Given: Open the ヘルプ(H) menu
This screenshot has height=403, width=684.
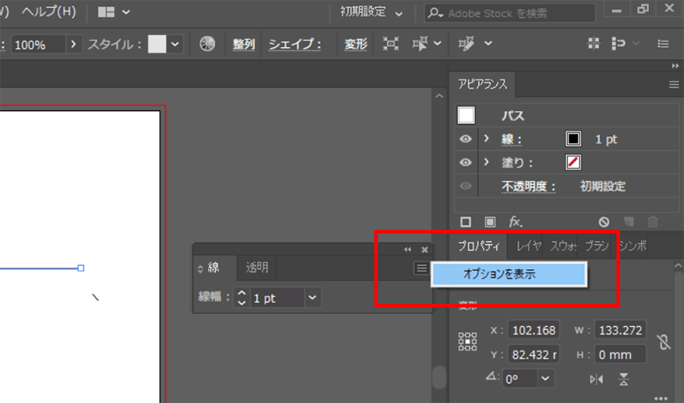Looking at the screenshot, I should coord(49,12).
